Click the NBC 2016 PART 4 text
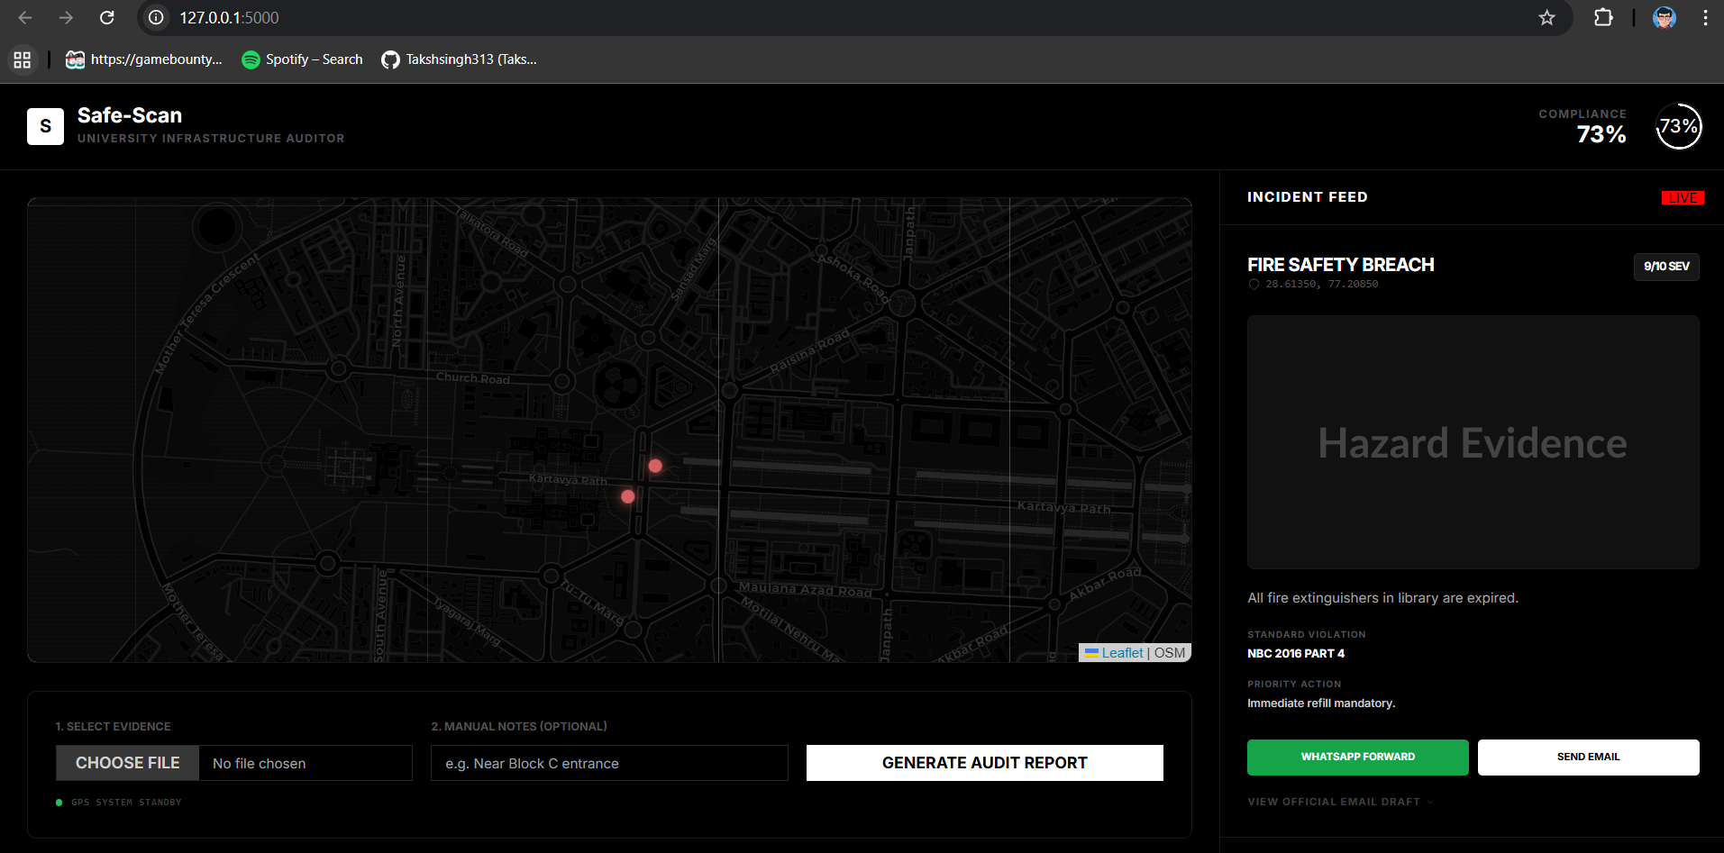 coord(1295,654)
